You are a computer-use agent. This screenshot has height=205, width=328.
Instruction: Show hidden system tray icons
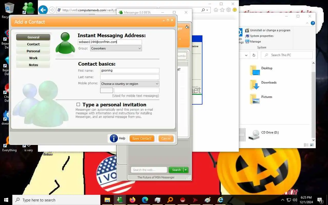pyautogui.click(x=283, y=200)
